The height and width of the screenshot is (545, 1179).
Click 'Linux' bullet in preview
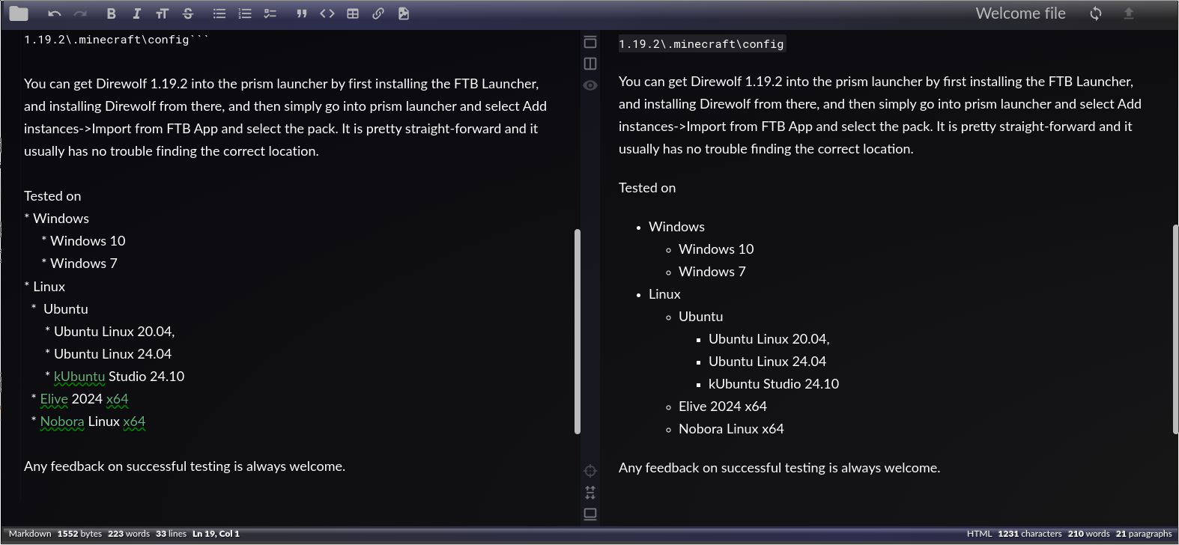coord(664,294)
